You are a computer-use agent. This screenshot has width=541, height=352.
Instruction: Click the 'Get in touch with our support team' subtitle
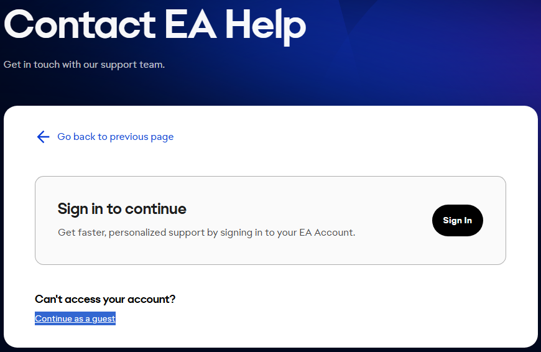point(84,64)
